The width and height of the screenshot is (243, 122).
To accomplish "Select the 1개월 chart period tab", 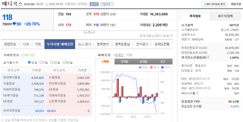I will tap(105, 61).
